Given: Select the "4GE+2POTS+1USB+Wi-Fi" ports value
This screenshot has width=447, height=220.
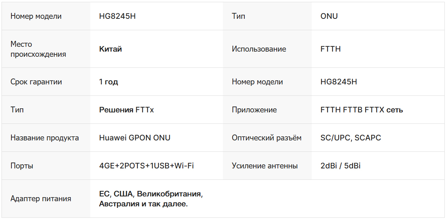Looking at the screenshot, I should coord(146,166).
